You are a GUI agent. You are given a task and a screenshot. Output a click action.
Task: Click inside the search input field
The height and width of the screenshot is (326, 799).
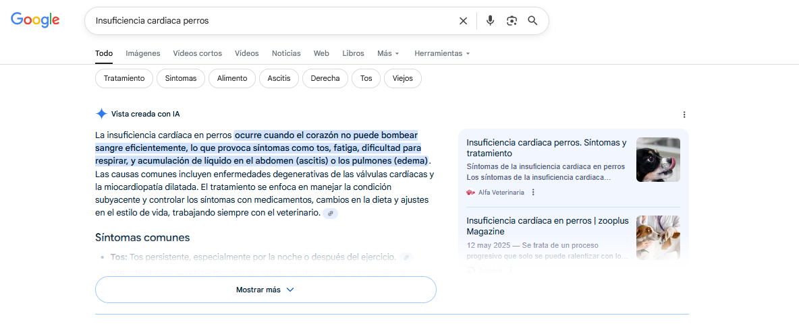[270, 21]
